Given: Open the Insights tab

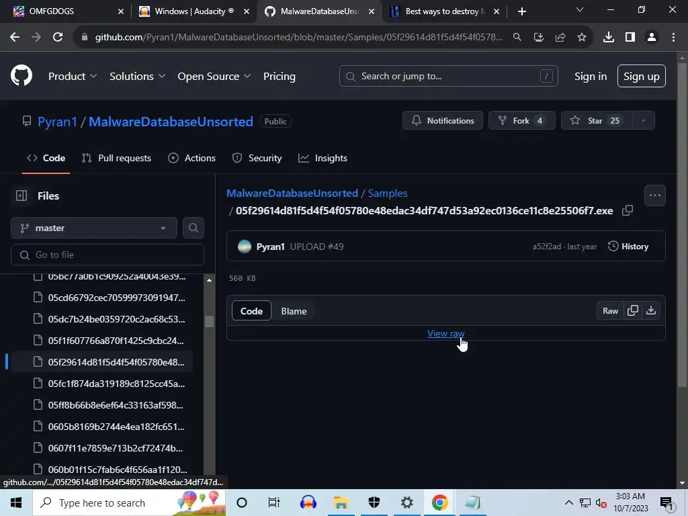Looking at the screenshot, I should [323, 158].
